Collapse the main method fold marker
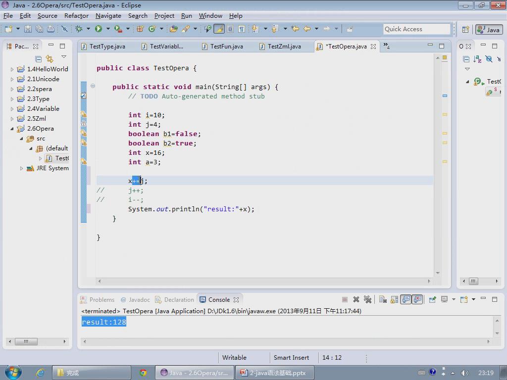The height and width of the screenshot is (380, 507). [93, 86]
